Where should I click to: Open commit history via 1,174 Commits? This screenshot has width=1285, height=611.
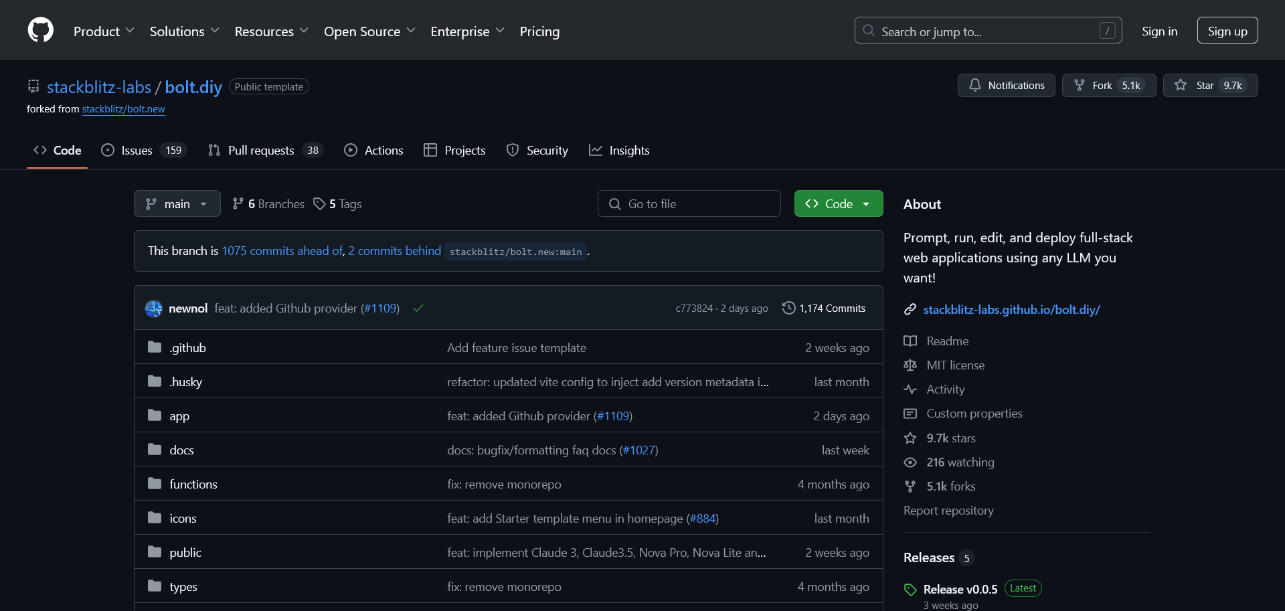[824, 309]
